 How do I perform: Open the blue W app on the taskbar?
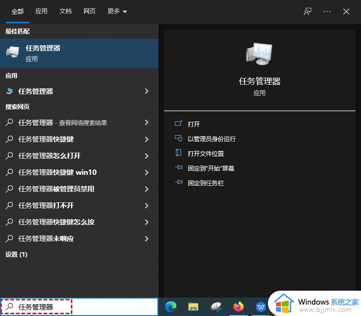261,307
